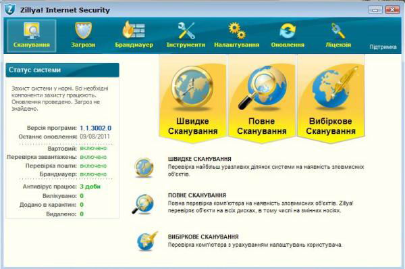
Task: Start full scan via magnifier globe banner
Action: (x=262, y=88)
